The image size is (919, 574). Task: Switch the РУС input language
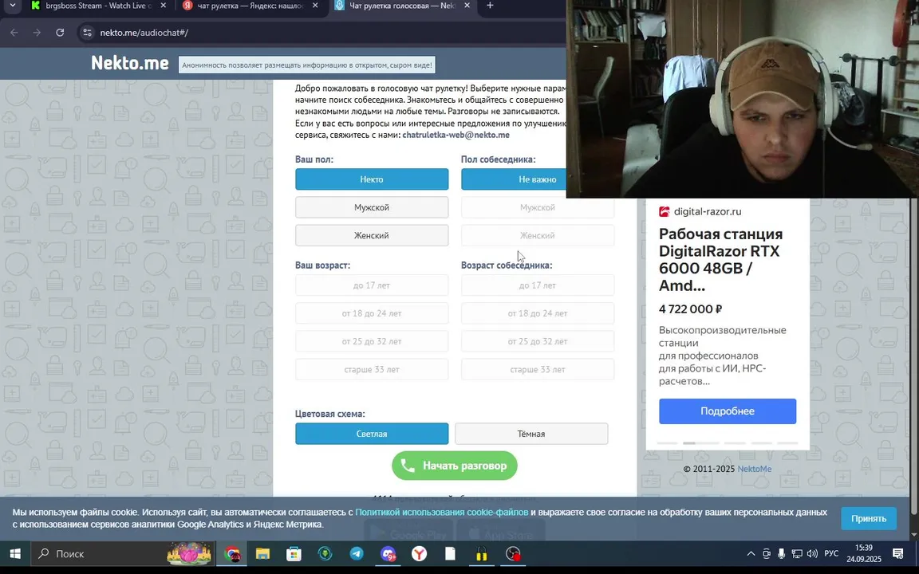click(831, 553)
